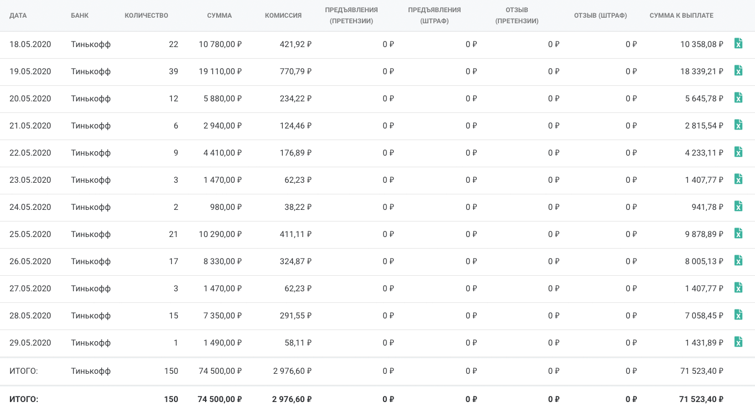This screenshot has width=755, height=412.
Task: Click the БАНК column header
Action: 79,16
